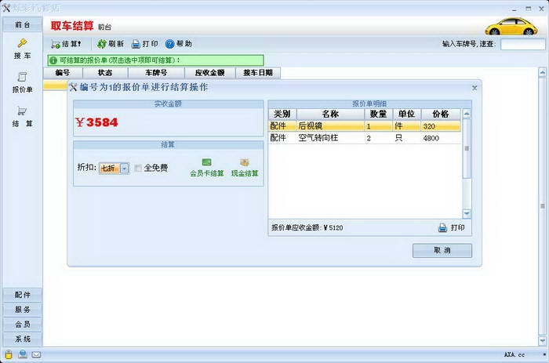Click the 数量 column header
Viewport: 549px width, 363px height.
tap(379, 114)
